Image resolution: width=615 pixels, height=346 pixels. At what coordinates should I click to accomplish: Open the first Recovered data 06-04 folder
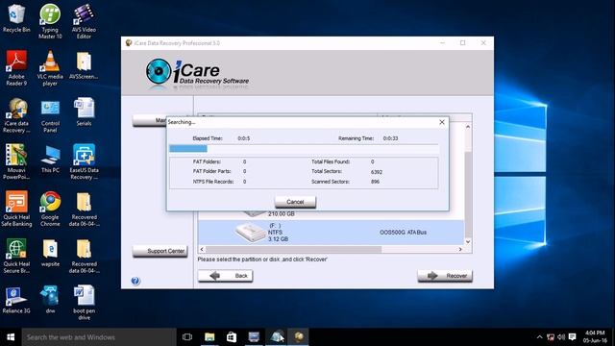tap(84, 209)
